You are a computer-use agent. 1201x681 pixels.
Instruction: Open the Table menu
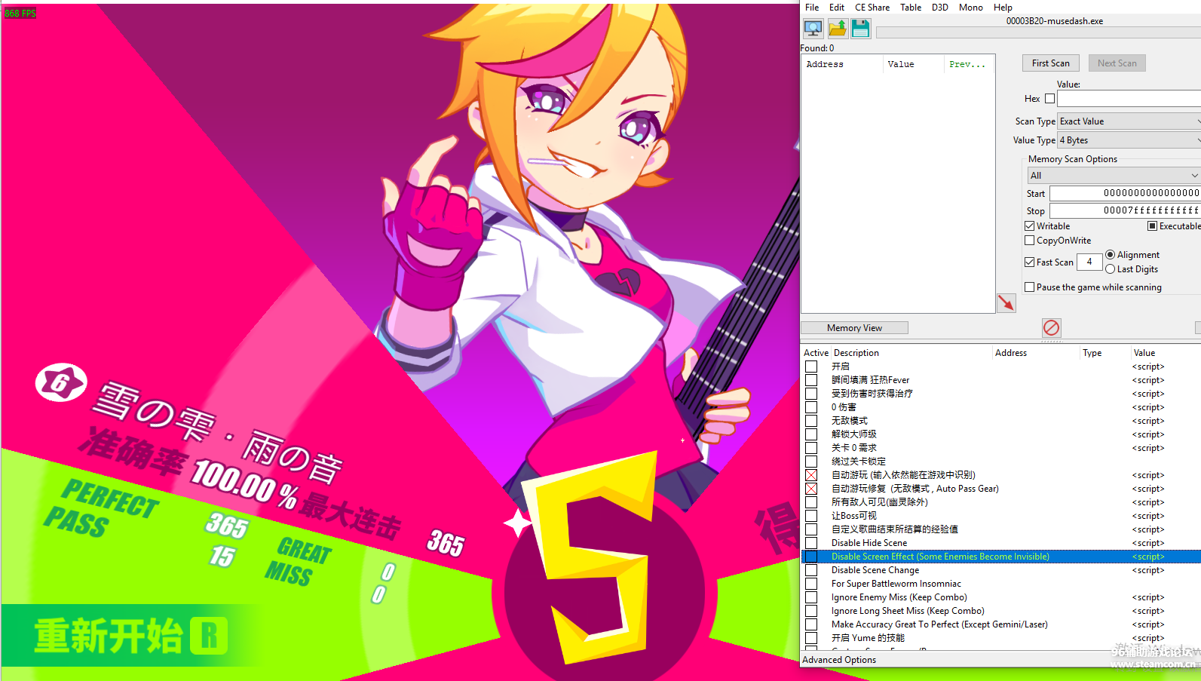[x=911, y=8]
